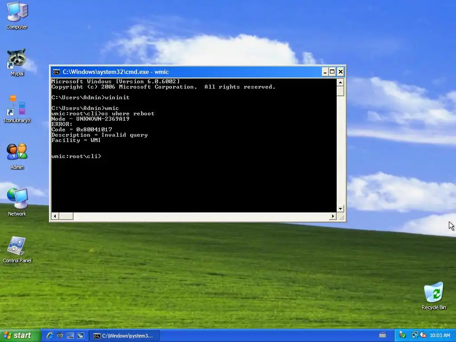Screen dimensions: 456x342
Task: Open the Computer desktop icon
Action: coord(17,16)
